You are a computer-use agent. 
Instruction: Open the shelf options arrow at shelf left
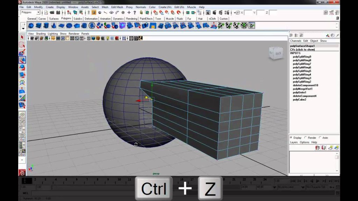coord(23,29)
